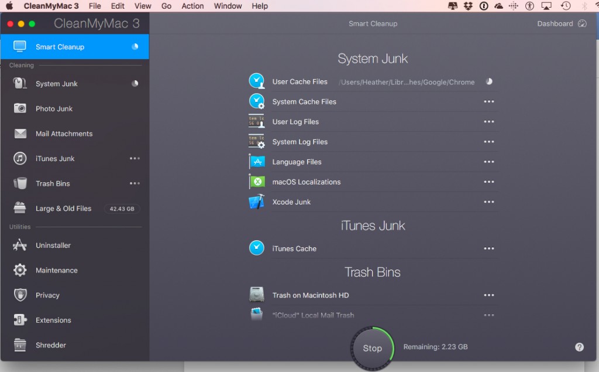Select the System Cache Files row label
This screenshot has height=372, width=599.
coord(304,102)
